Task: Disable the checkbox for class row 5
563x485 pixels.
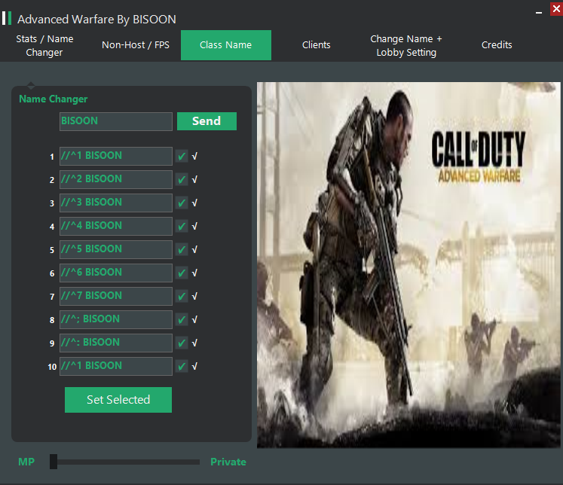Action: click(x=182, y=249)
